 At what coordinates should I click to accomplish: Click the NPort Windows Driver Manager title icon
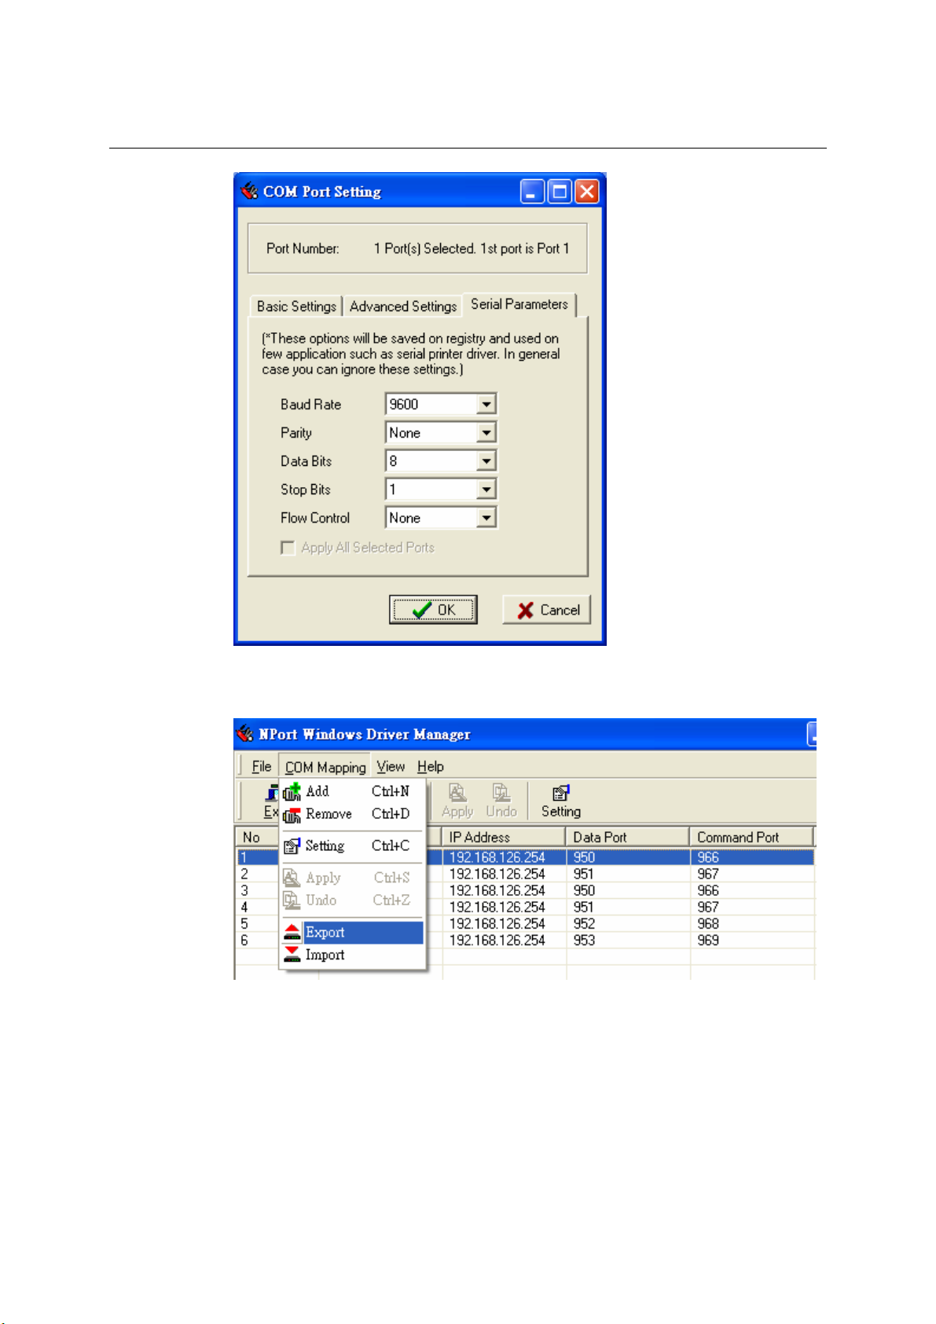[x=245, y=734]
